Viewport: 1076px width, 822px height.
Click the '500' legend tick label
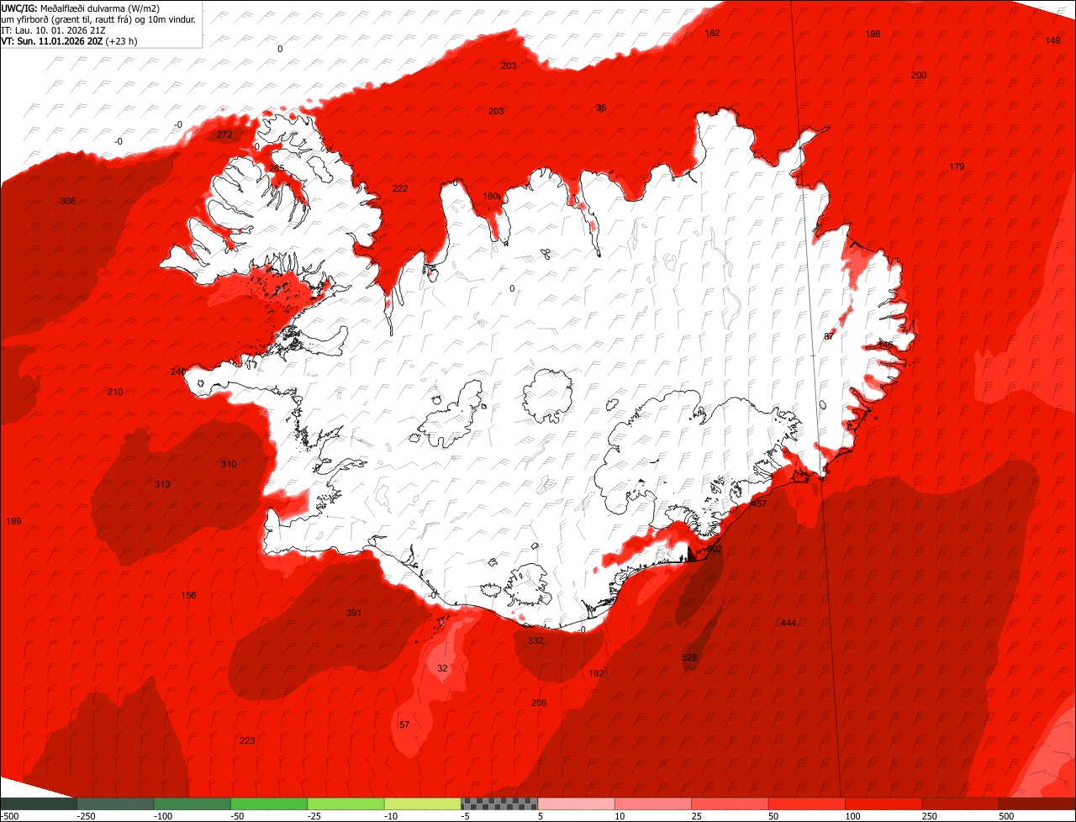(1006, 816)
